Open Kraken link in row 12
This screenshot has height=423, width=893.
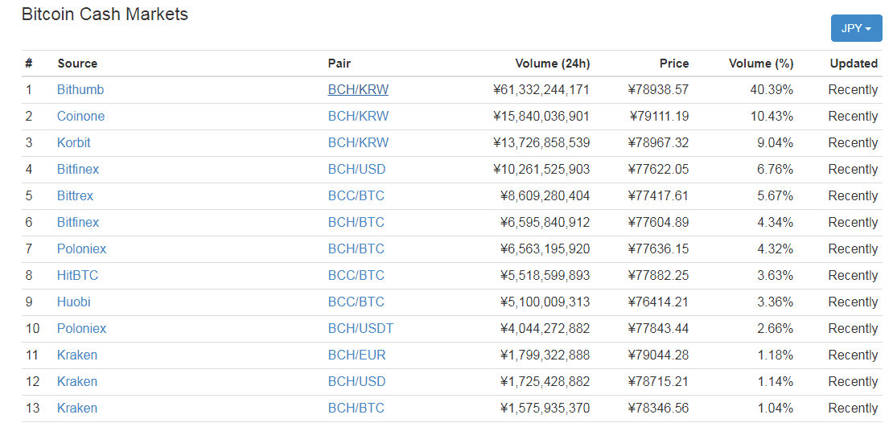[77, 381]
